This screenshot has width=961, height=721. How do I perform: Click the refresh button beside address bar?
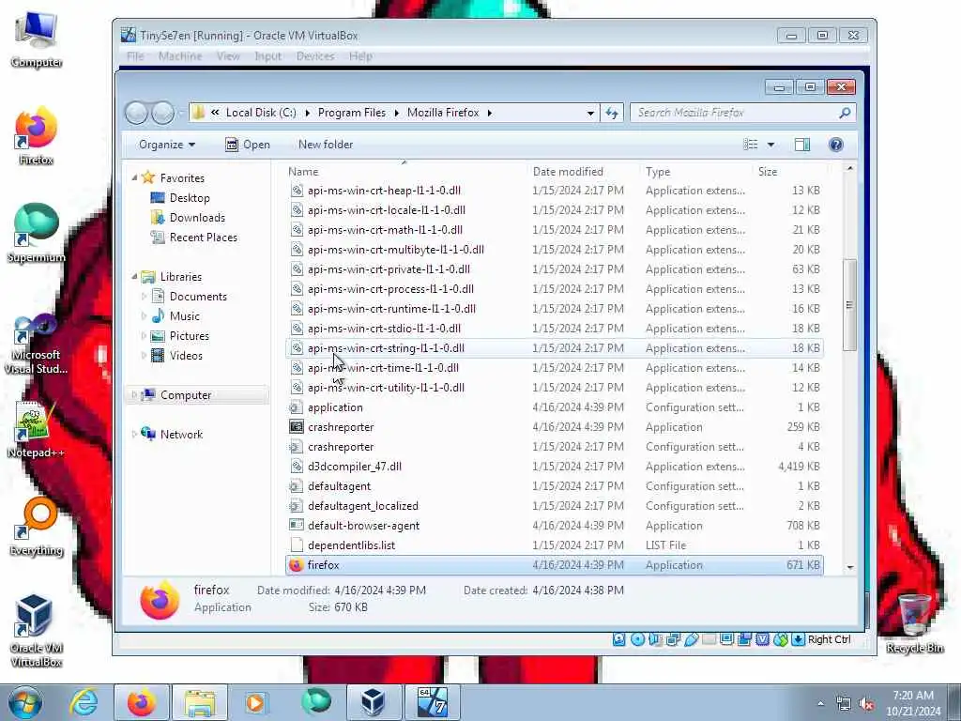pyautogui.click(x=612, y=113)
